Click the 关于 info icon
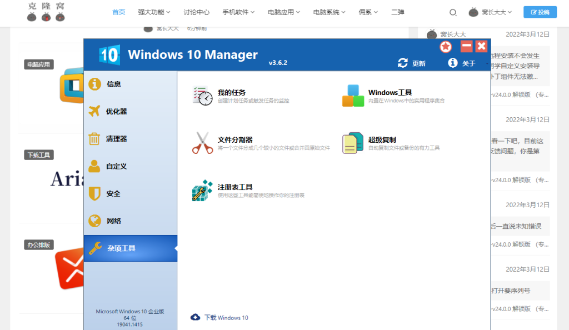The height and width of the screenshot is (330, 569). click(452, 63)
